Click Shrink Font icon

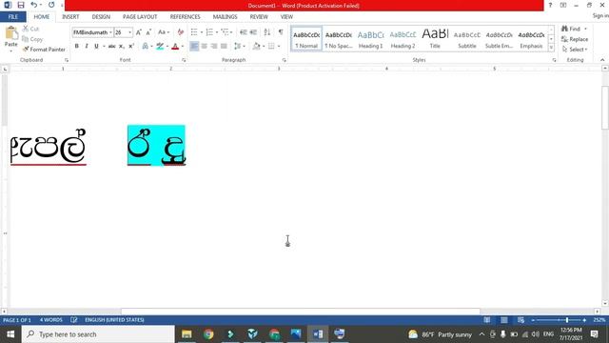[x=148, y=32]
